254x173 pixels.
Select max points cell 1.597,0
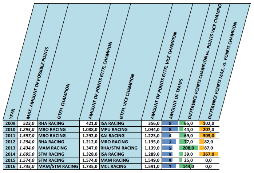[27, 136]
